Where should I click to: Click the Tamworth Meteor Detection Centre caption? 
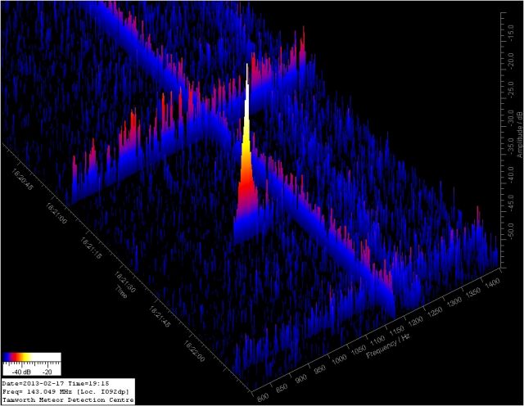(x=68, y=400)
